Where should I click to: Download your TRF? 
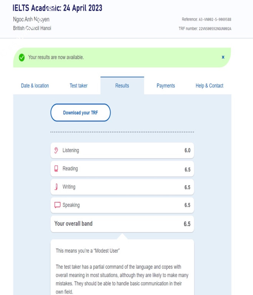pyautogui.click(x=81, y=113)
